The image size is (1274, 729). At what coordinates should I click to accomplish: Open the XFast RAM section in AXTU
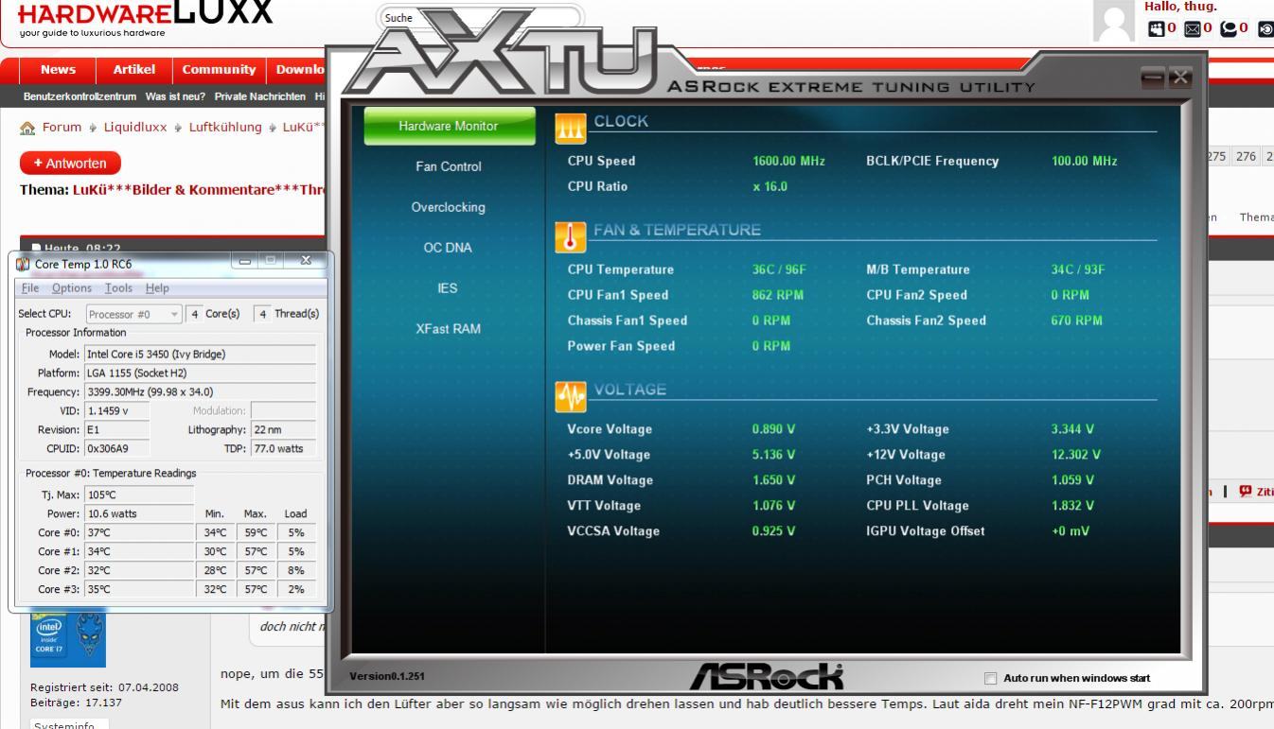coord(449,329)
